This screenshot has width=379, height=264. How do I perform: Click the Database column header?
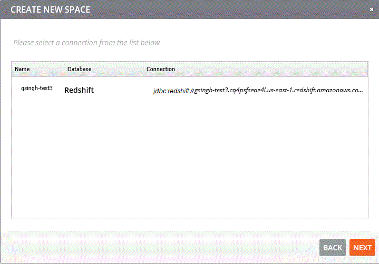[79, 69]
